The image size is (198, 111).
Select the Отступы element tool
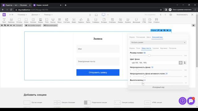19,20
